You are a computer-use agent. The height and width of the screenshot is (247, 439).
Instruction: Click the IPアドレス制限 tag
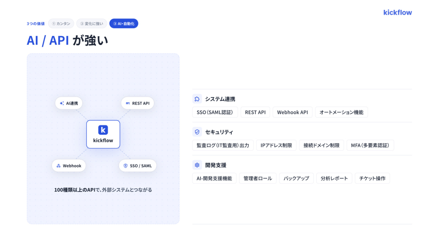tap(276, 145)
